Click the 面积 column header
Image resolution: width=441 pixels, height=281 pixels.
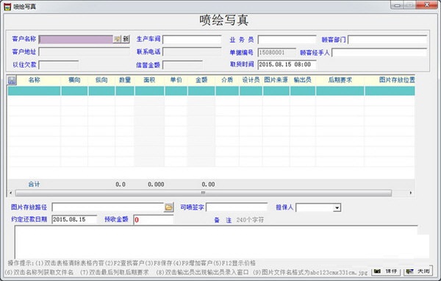(149, 80)
